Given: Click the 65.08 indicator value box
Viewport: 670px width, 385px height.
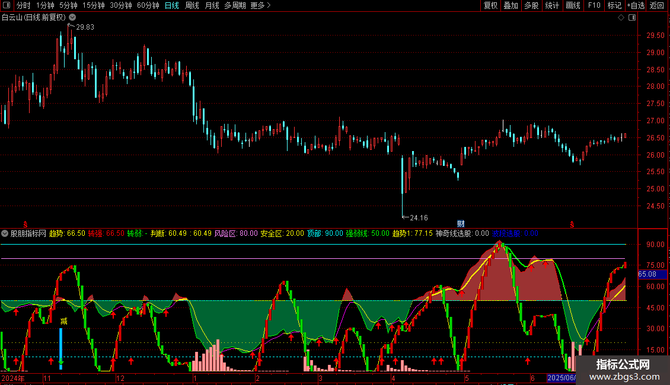Looking at the screenshot, I should [x=652, y=274].
